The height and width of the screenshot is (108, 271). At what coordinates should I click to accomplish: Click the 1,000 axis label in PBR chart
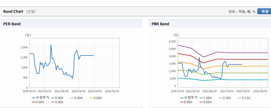point(172,79)
